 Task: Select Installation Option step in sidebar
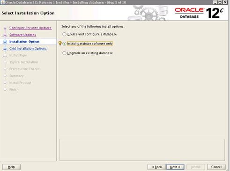click(24, 42)
